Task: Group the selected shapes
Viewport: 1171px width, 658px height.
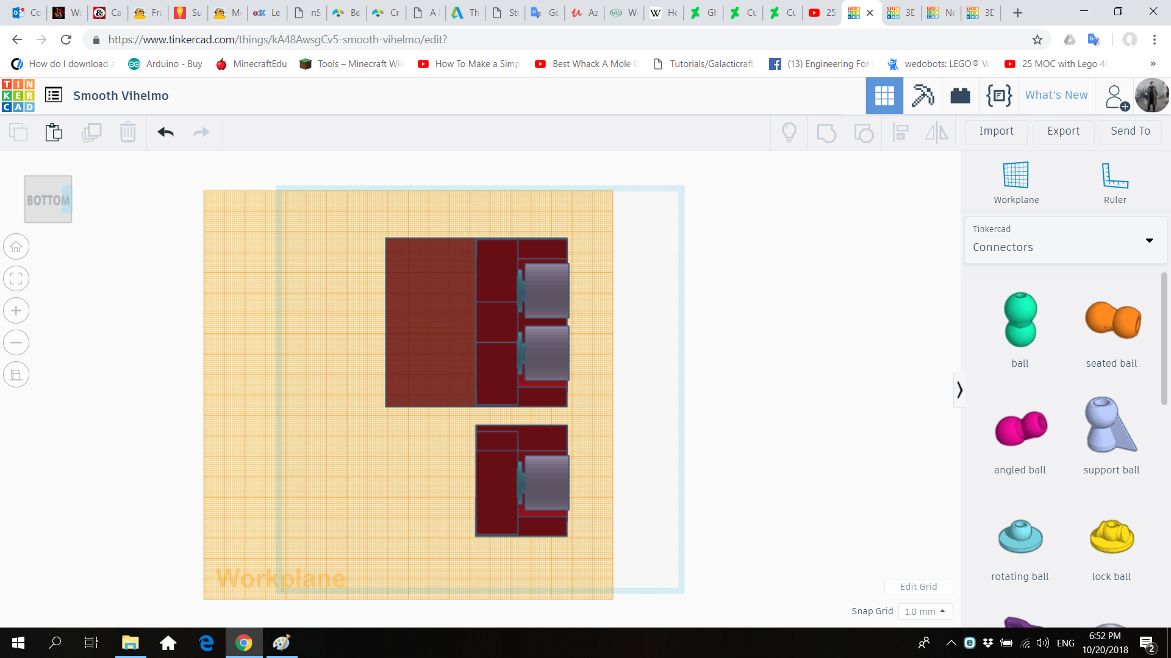Action: (x=826, y=132)
